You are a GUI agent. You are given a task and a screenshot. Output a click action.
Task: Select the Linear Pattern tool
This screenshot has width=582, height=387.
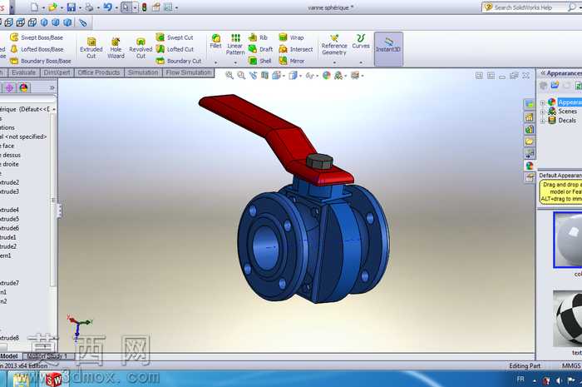coord(235,45)
